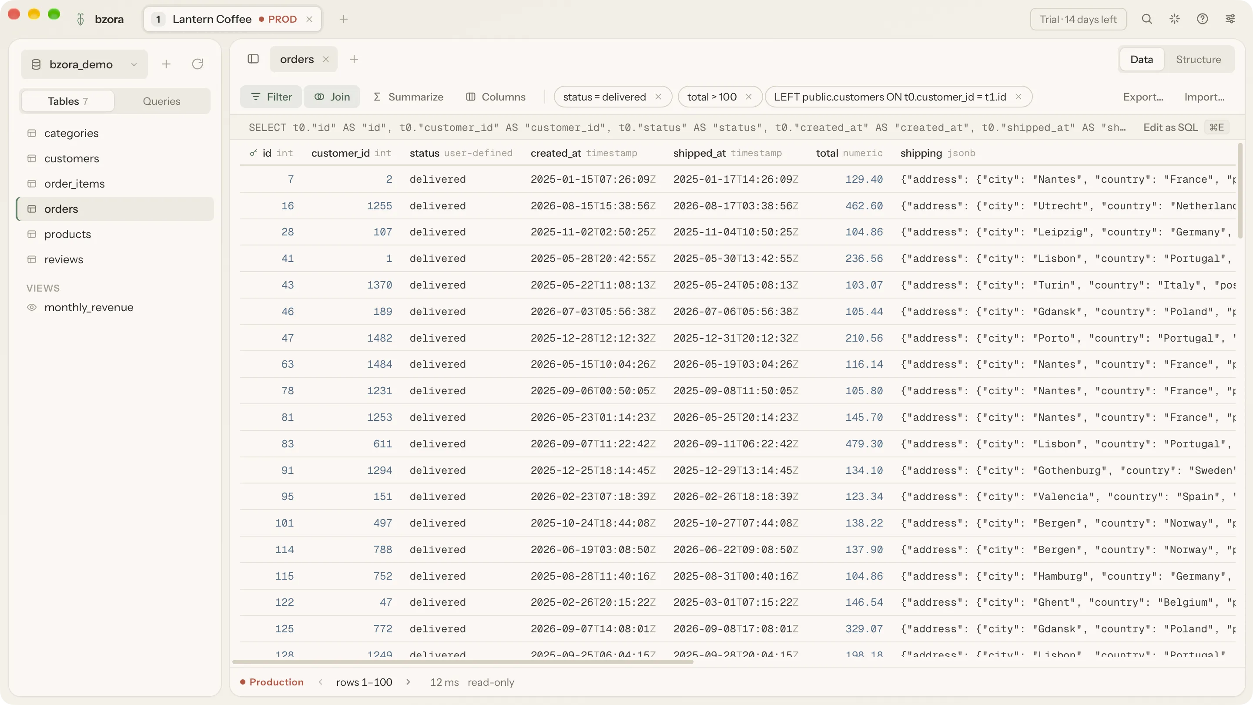This screenshot has height=705, width=1253.
Task: Click created_at value 2025-12-25T18:14:45Z
Action: coord(593,470)
